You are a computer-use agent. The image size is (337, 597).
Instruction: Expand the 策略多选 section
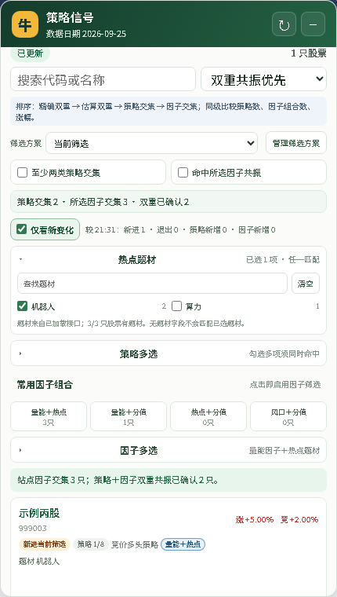point(168,353)
